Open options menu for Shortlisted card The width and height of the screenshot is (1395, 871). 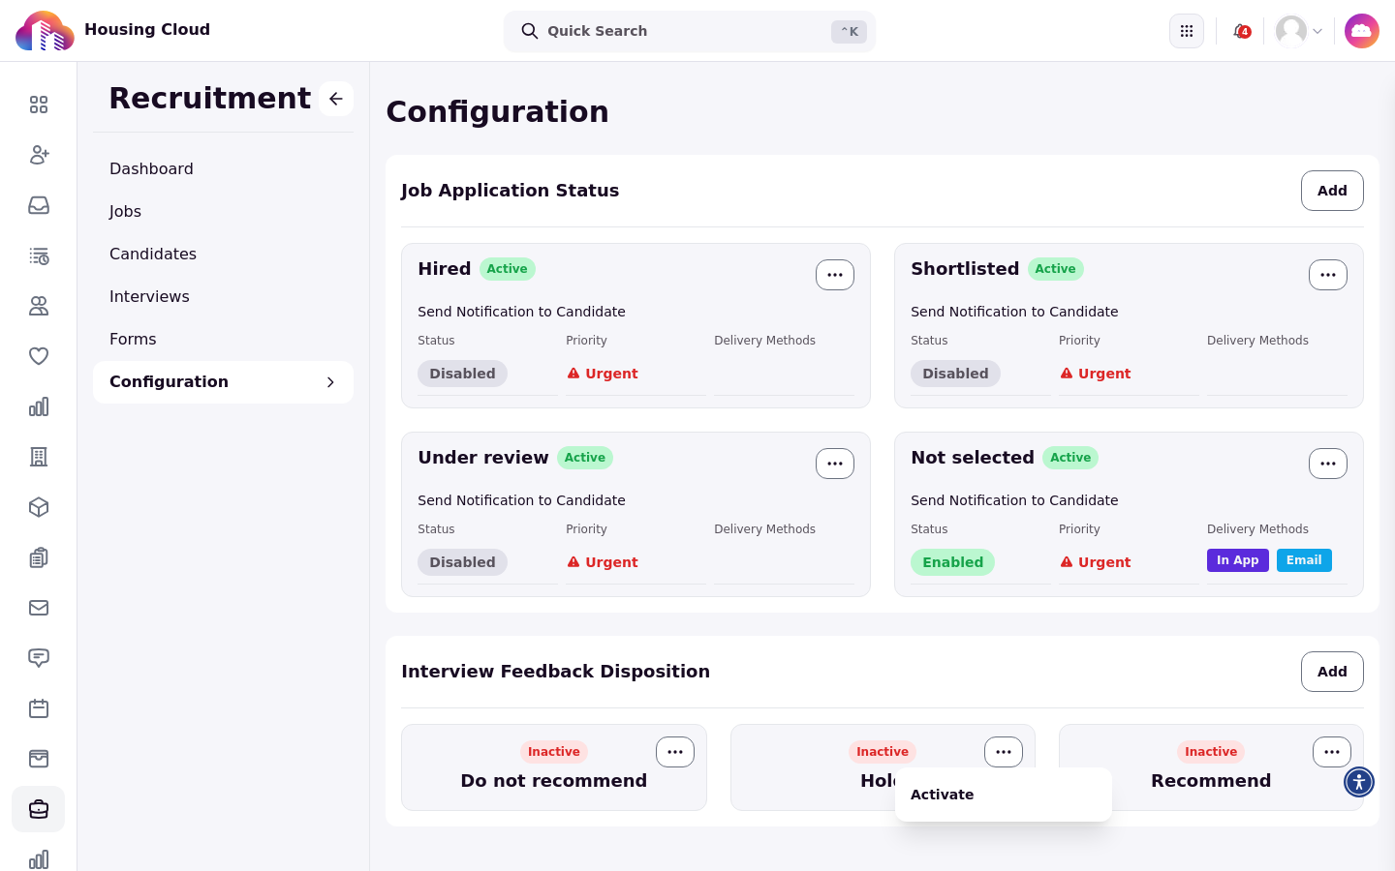(1328, 275)
